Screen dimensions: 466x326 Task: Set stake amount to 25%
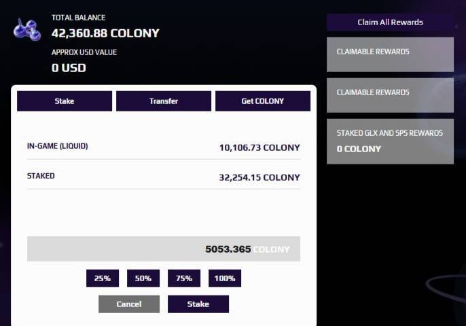[103, 278]
